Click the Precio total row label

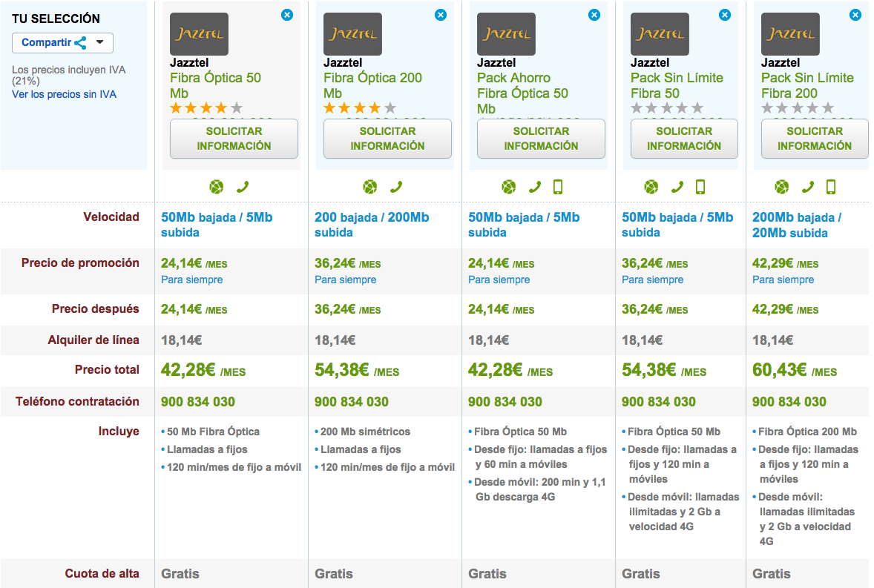tap(107, 370)
